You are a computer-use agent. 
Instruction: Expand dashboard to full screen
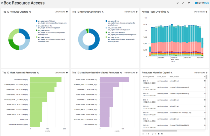(183, 3)
